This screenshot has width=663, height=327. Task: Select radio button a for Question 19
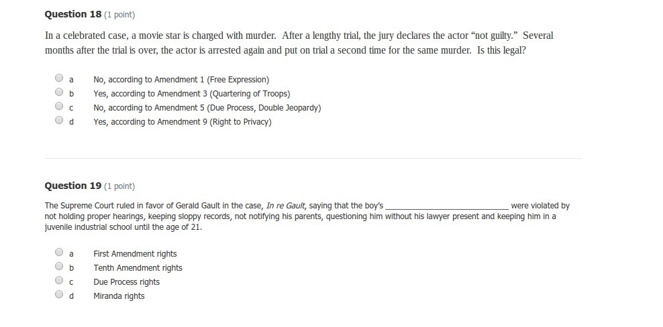(59, 253)
